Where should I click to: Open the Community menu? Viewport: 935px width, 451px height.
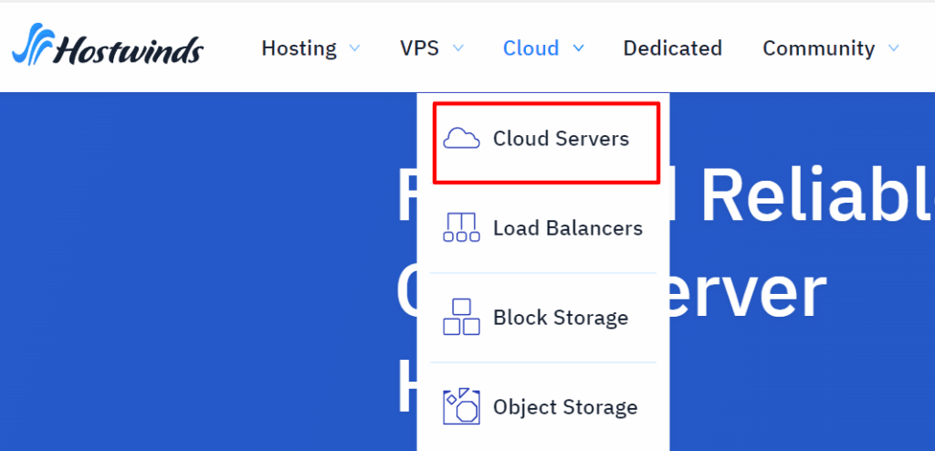pos(819,48)
